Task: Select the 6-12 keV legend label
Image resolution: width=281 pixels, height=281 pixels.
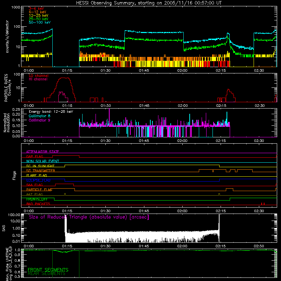Action: coord(38,12)
